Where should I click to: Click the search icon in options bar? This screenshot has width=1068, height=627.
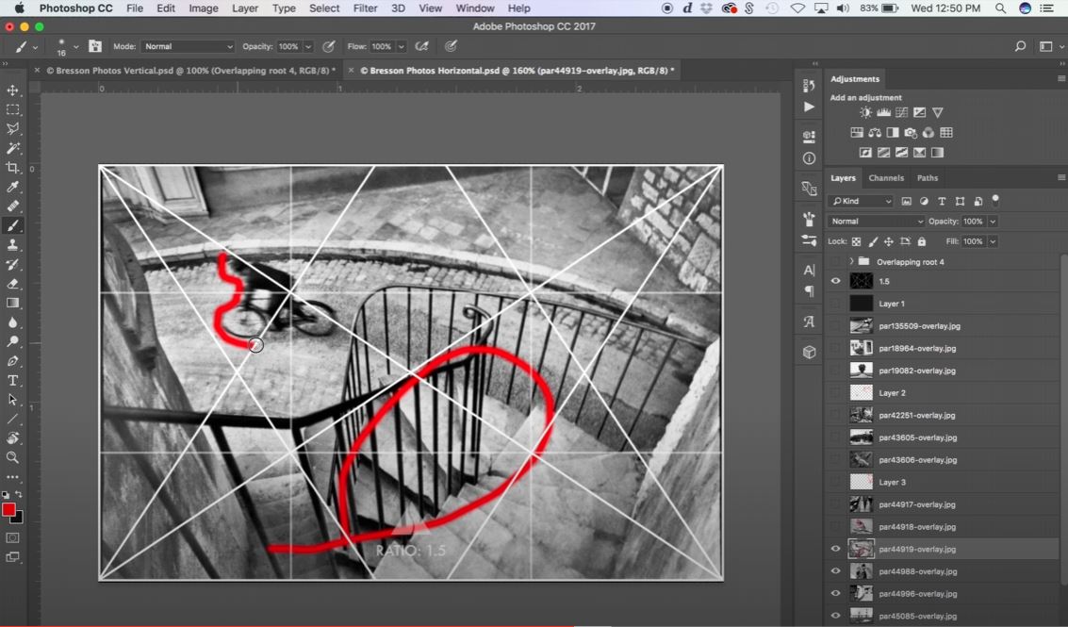[x=1020, y=46]
